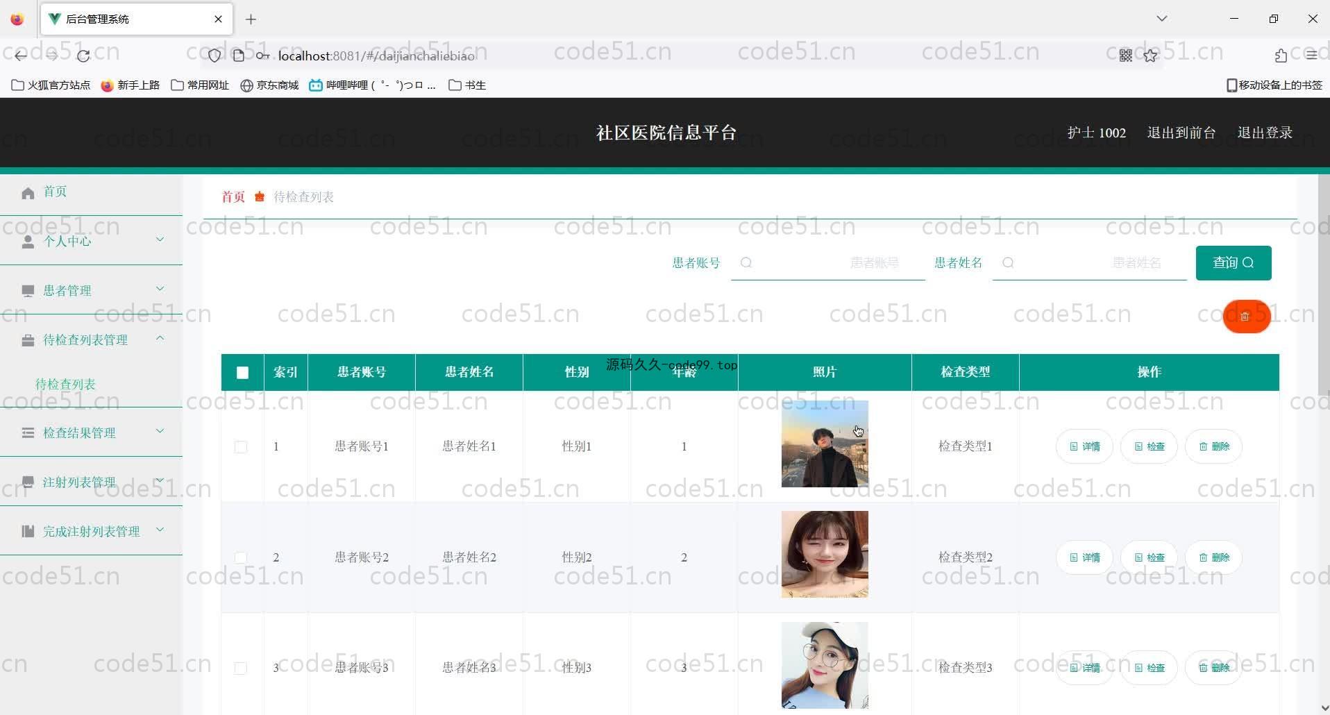Click the 患者账号 search input field
This screenshot has width=1330, height=715.
click(x=833, y=263)
